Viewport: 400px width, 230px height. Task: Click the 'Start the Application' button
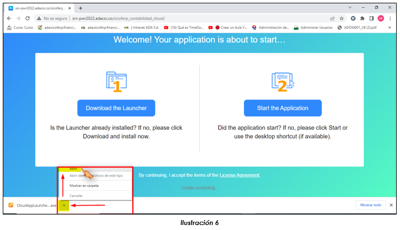point(282,108)
